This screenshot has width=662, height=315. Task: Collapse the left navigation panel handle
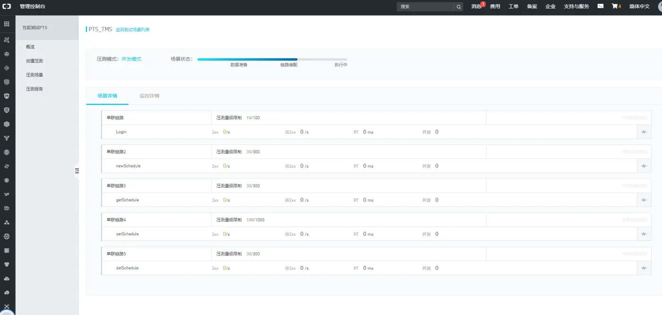click(x=77, y=171)
